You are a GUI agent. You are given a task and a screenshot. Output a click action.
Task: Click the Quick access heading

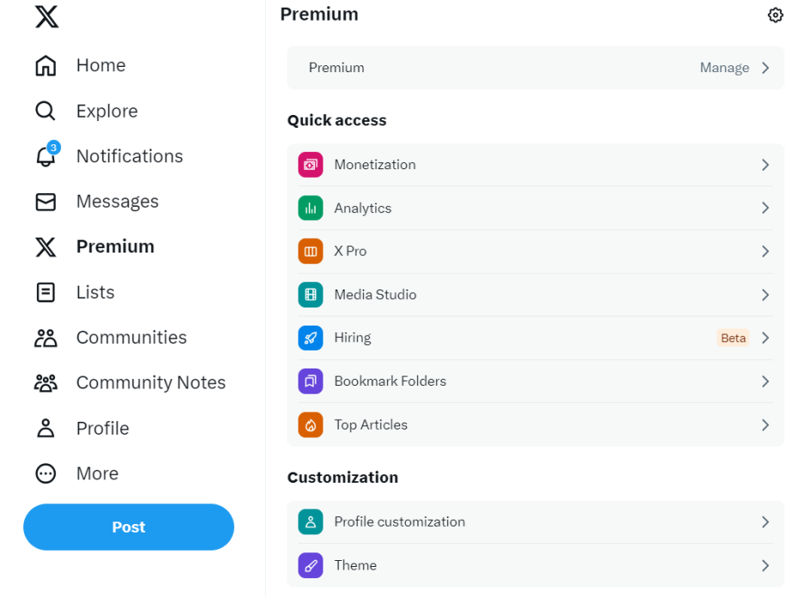pyautogui.click(x=337, y=120)
